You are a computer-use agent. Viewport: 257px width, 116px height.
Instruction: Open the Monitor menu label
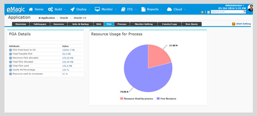click(x=107, y=9)
